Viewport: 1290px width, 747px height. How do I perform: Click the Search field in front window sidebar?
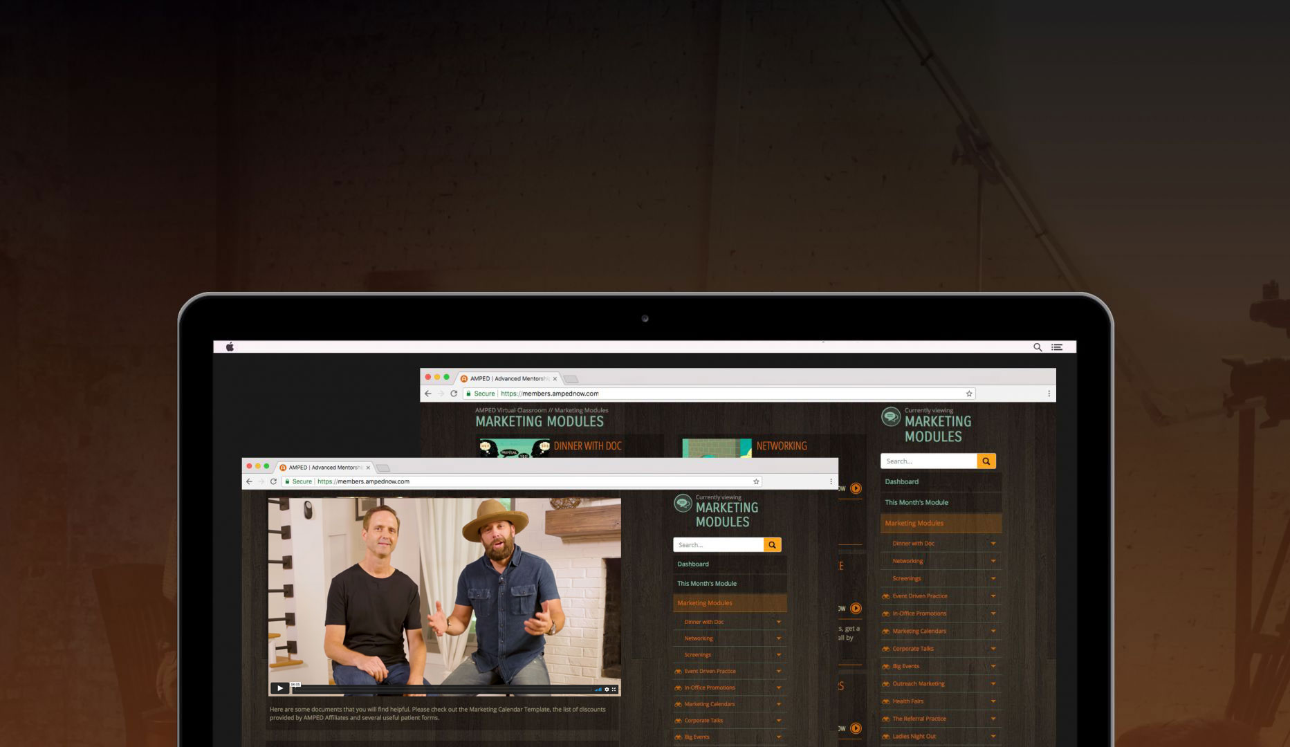coord(718,545)
